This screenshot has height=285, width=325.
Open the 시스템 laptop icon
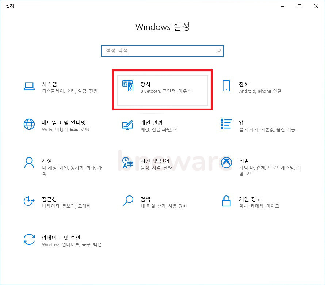[x=29, y=86]
